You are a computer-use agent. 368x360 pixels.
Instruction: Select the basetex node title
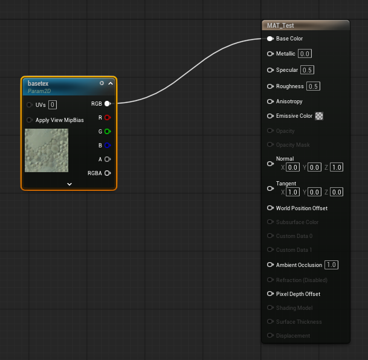coord(39,83)
